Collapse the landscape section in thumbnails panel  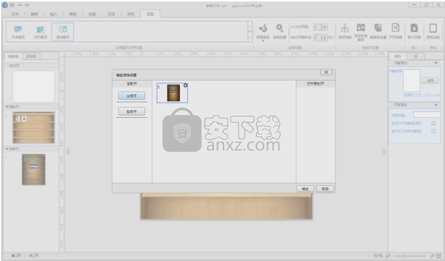click(7, 107)
